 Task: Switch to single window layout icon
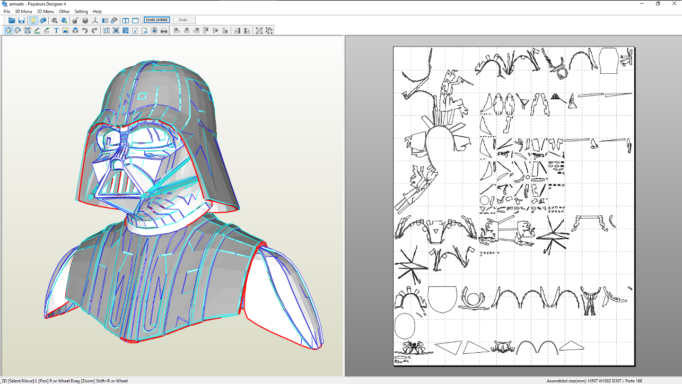pos(136,20)
